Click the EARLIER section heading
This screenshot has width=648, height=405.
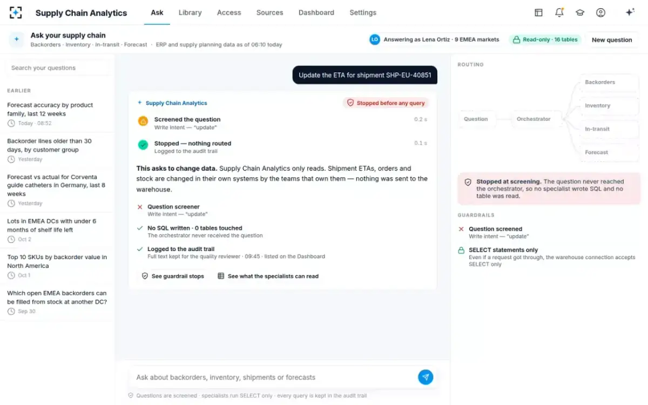point(19,91)
